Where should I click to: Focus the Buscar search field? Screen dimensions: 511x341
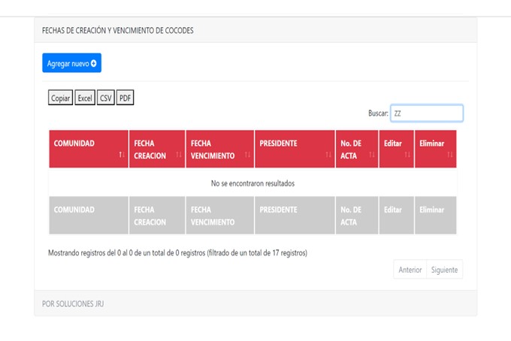point(426,113)
